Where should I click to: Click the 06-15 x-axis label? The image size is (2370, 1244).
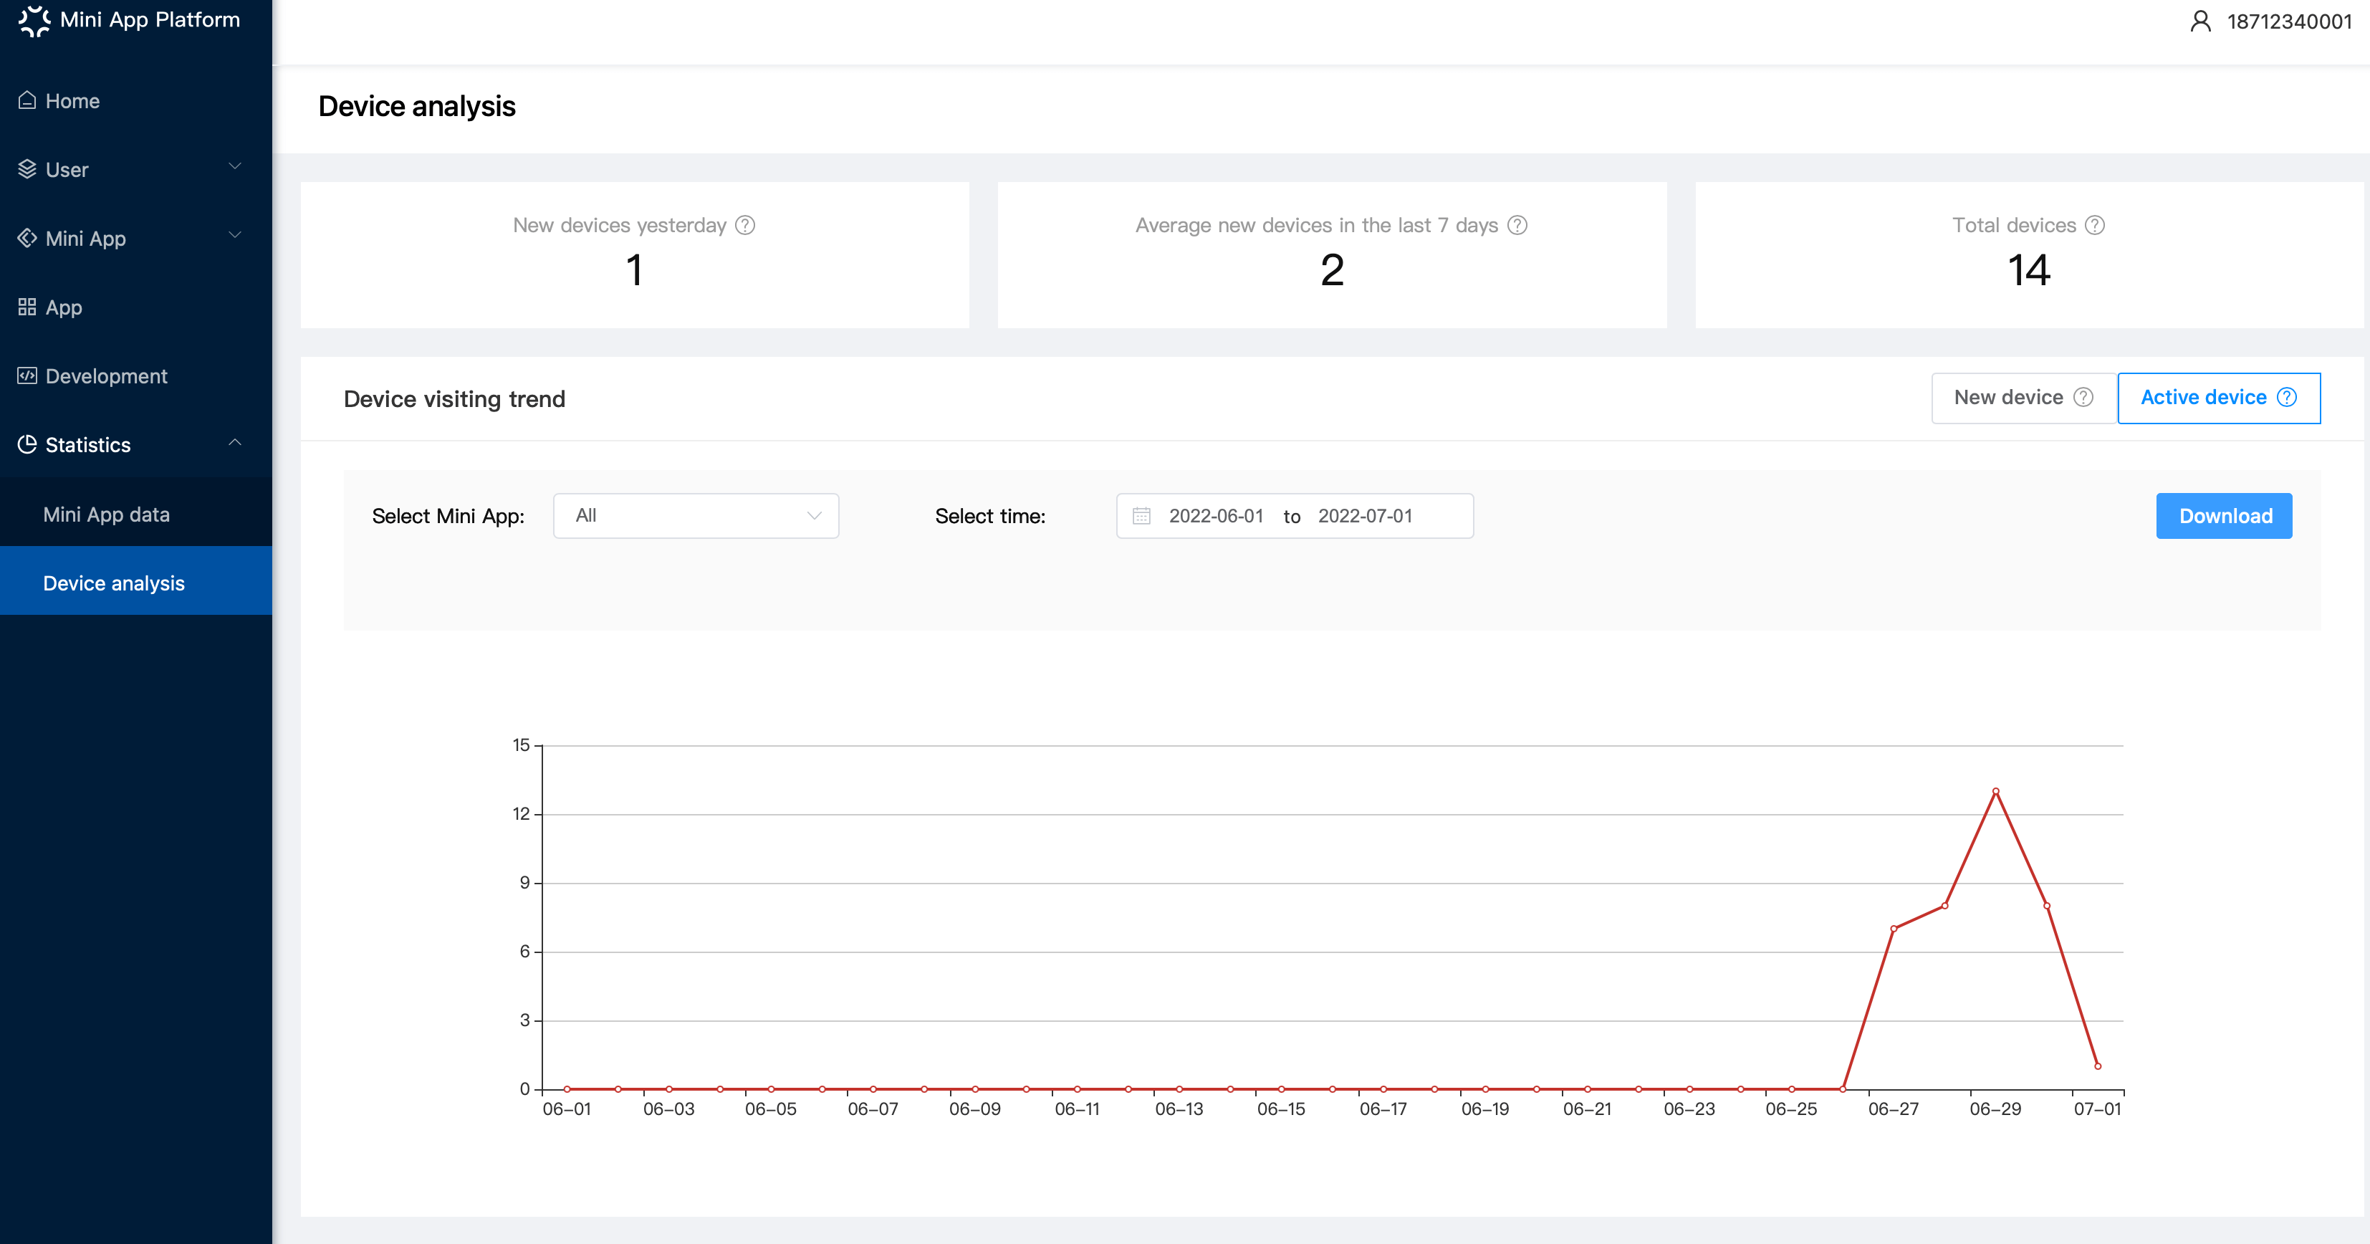tap(1281, 1109)
